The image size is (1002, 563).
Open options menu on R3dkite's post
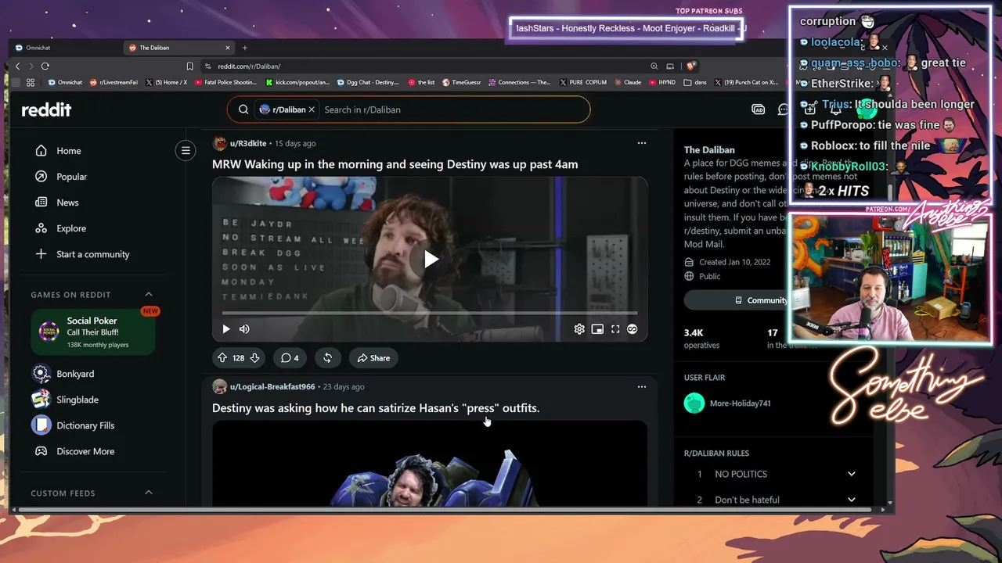(642, 143)
